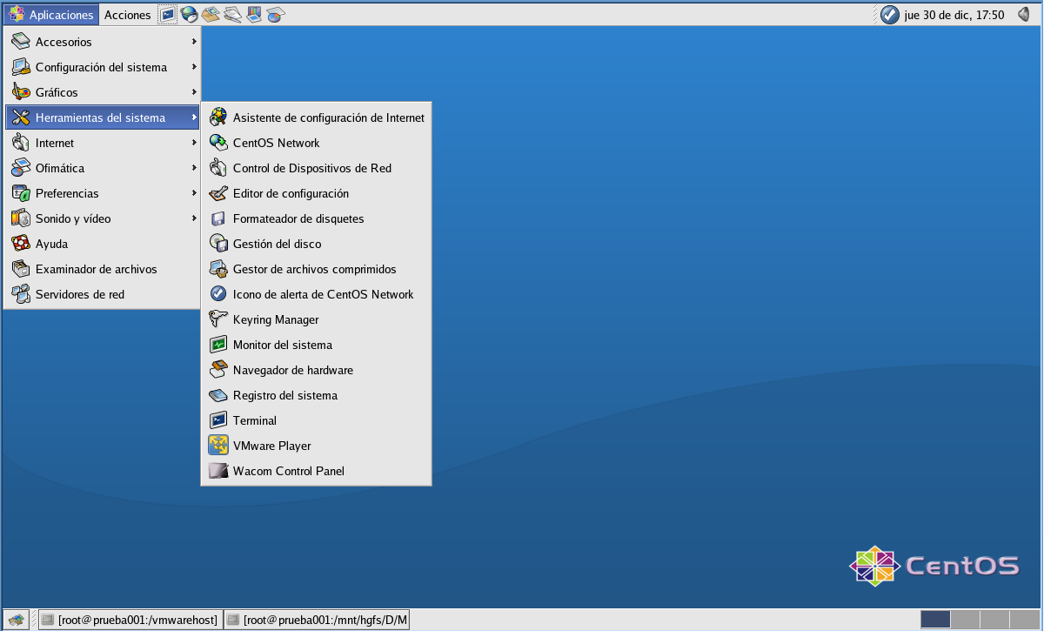This screenshot has width=1044, height=631.
Task: Open Ayuda from the applications menu
Action: tap(103, 244)
